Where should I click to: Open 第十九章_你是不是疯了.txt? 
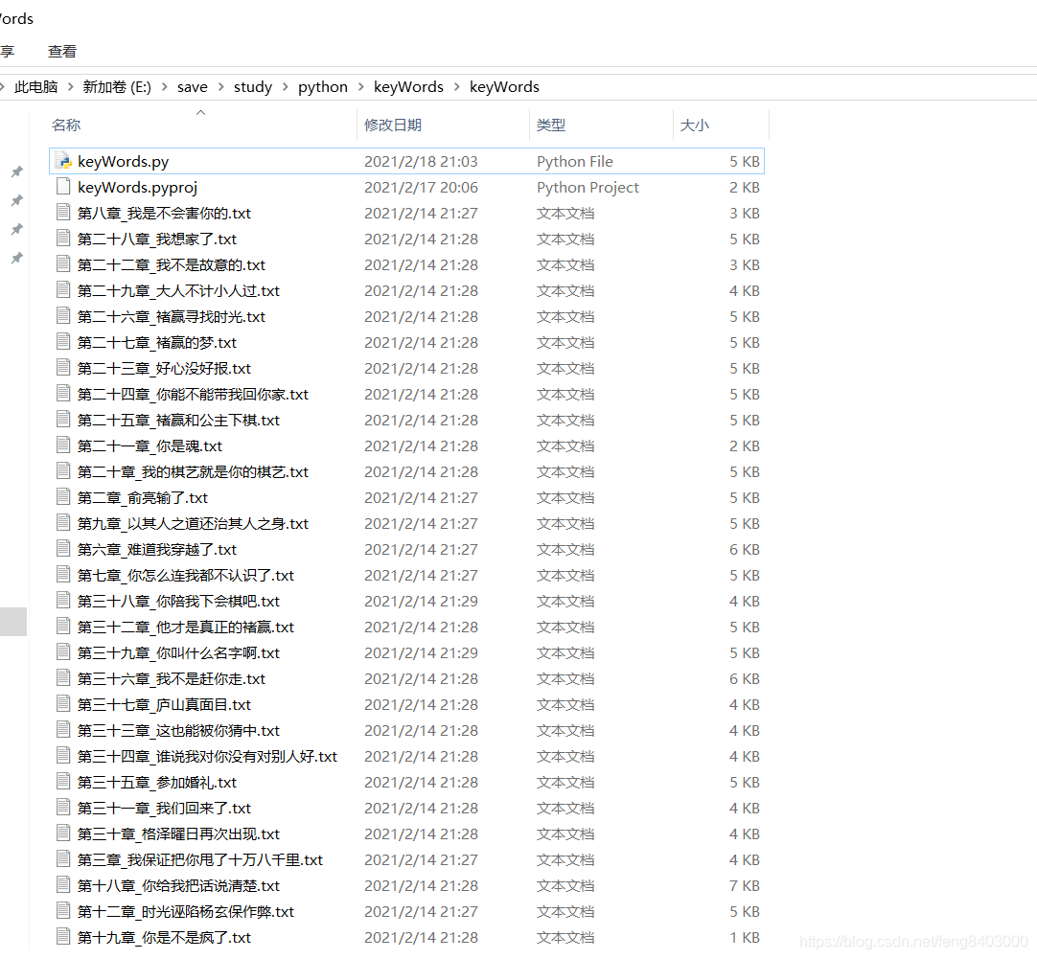(155, 937)
